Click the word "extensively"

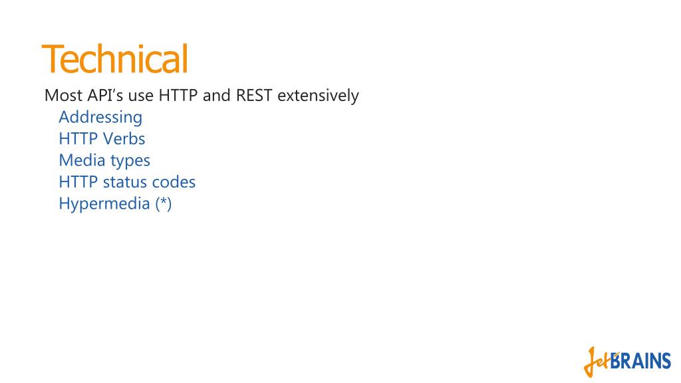click(x=318, y=96)
